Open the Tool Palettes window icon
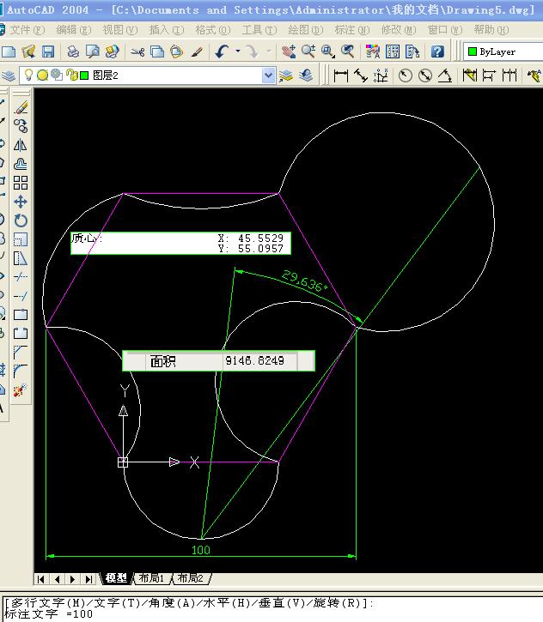Screen dimensions: 543x622 [x=412, y=51]
